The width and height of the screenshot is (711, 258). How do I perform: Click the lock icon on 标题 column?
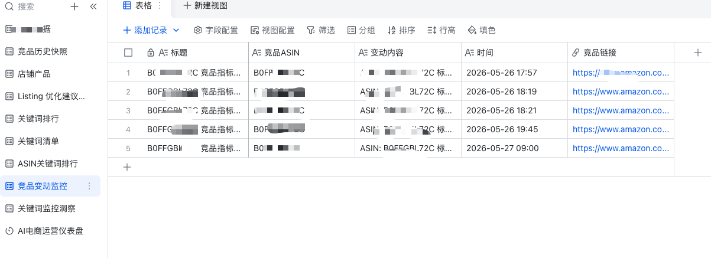click(151, 53)
